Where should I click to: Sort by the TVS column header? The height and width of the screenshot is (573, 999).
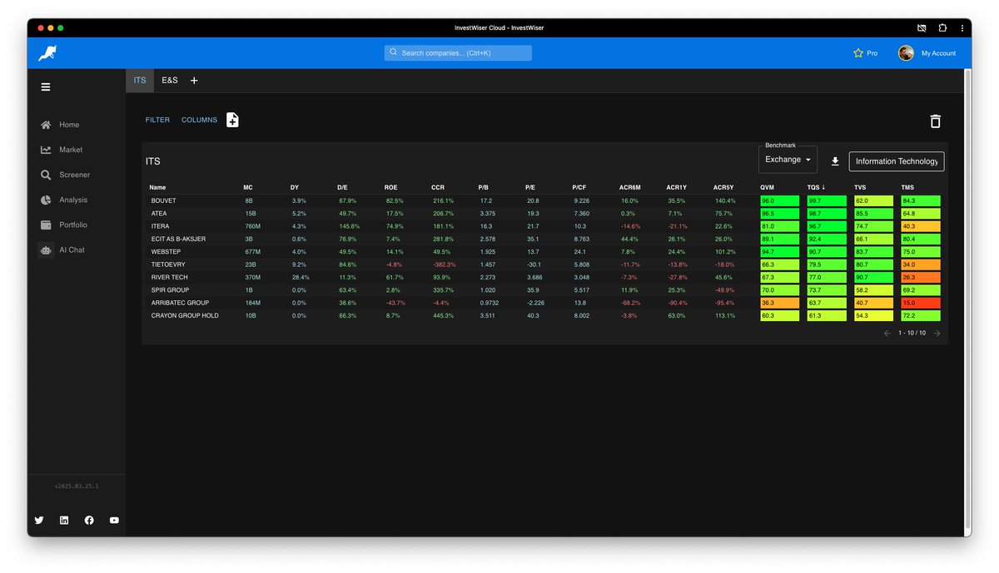click(x=860, y=187)
